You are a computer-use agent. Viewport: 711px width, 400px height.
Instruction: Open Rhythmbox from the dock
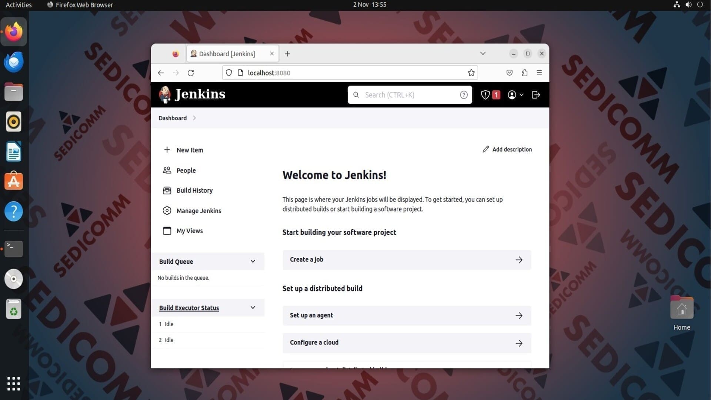14,121
